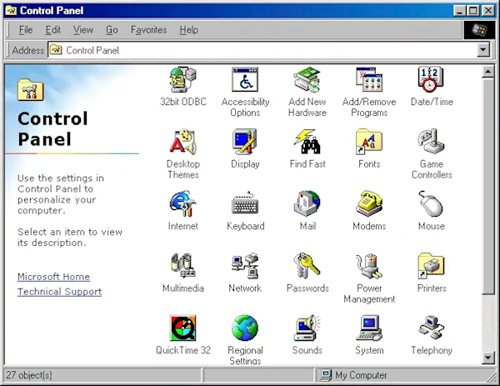Open the File menu
Screen dimensions: 500x386
point(25,30)
